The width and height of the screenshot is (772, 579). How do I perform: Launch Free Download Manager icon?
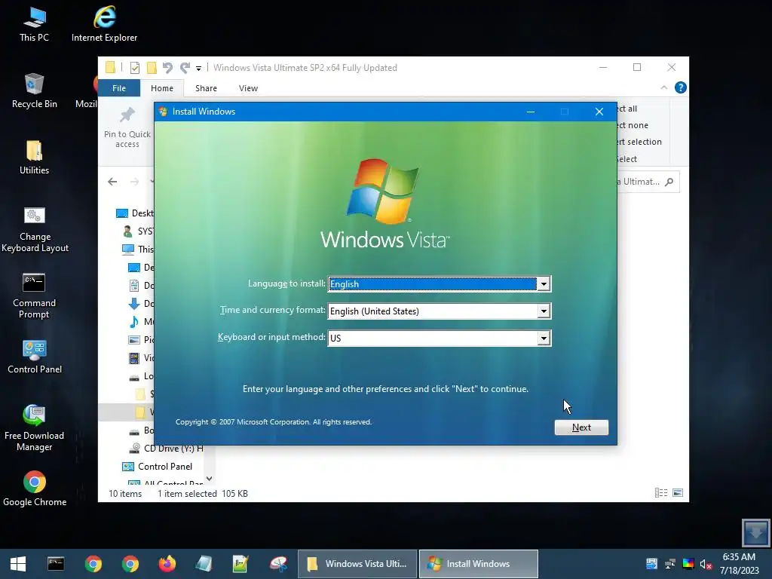point(34,428)
